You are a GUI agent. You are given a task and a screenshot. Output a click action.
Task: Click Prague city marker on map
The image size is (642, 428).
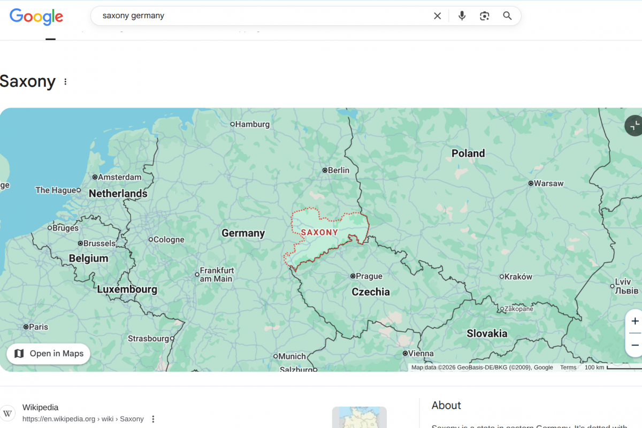353,276
